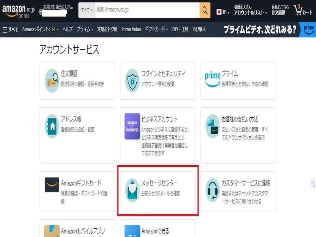316x237 pixels.
Task: Open the Amazonモバイルアプリ card title
Action: (x=83, y=231)
